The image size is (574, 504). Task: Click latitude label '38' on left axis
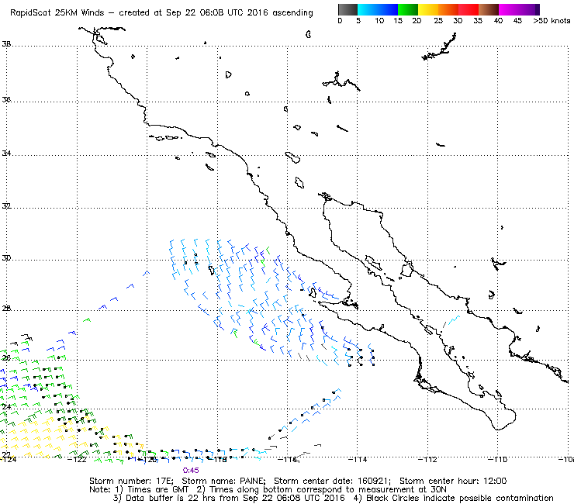6,44
